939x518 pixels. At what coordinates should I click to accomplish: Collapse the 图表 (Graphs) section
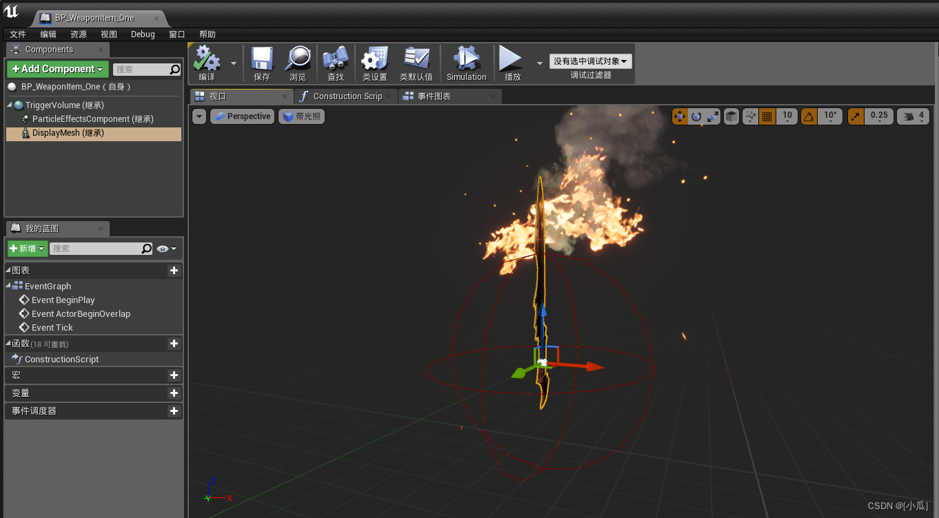click(8, 271)
